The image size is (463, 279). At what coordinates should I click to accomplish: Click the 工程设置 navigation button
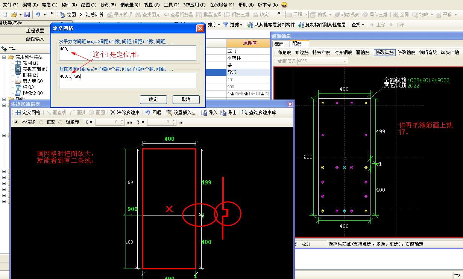coord(35,31)
